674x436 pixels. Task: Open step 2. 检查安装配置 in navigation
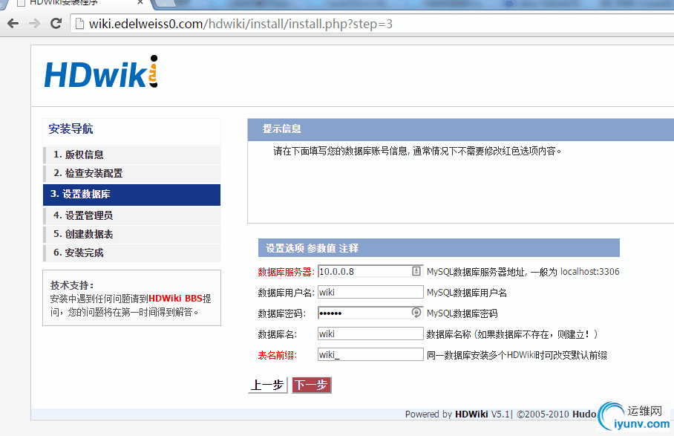click(132, 173)
